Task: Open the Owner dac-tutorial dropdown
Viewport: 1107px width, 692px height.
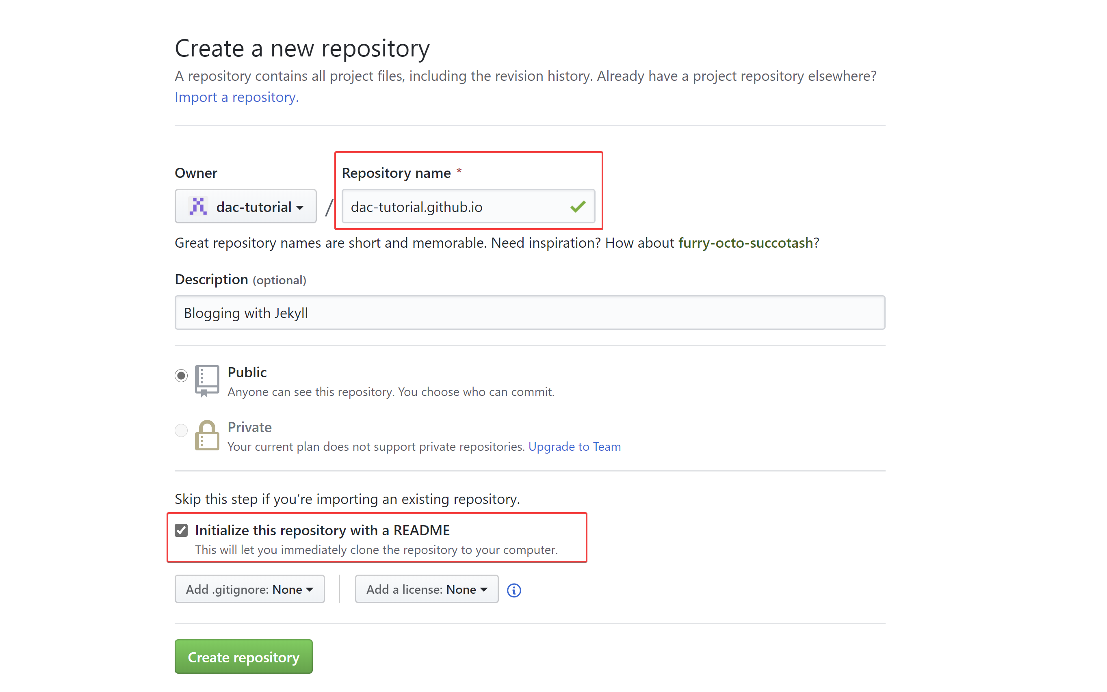Action: (246, 206)
